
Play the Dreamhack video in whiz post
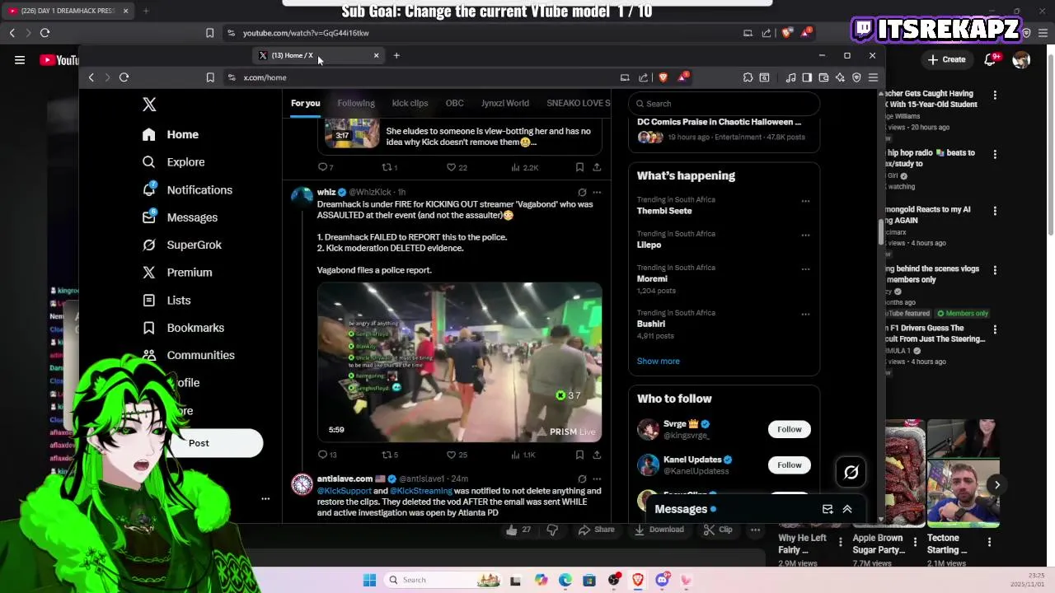[x=460, y=362]
